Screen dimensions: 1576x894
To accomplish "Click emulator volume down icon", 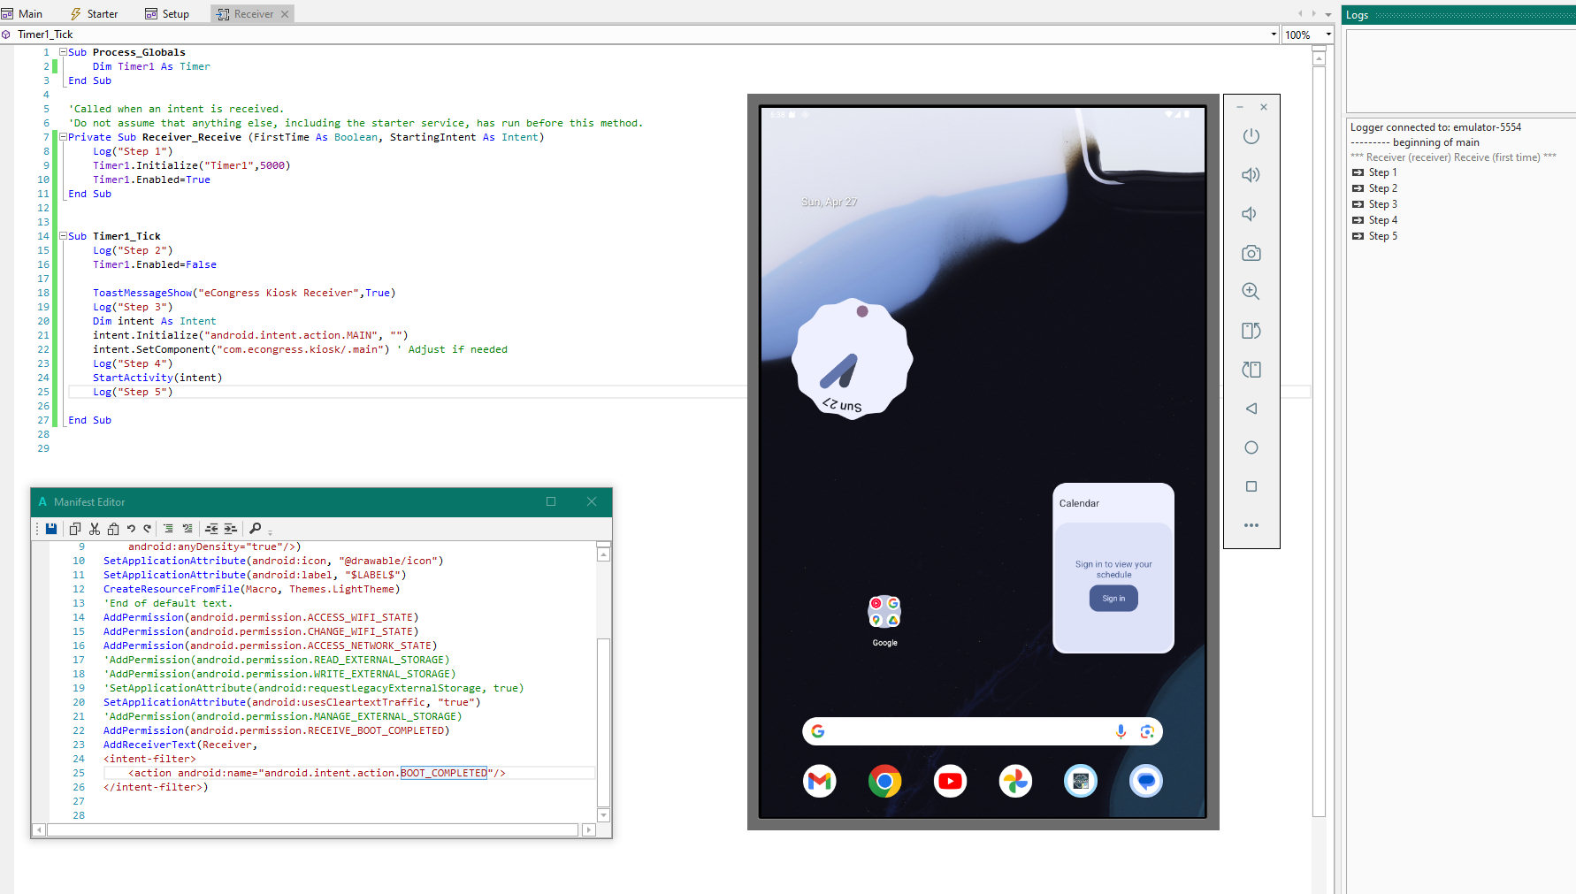I will 1251,214.
